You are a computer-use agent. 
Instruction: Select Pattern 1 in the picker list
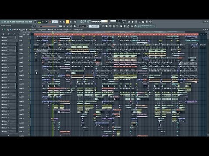pyautogui.click(x=8, y=37)
